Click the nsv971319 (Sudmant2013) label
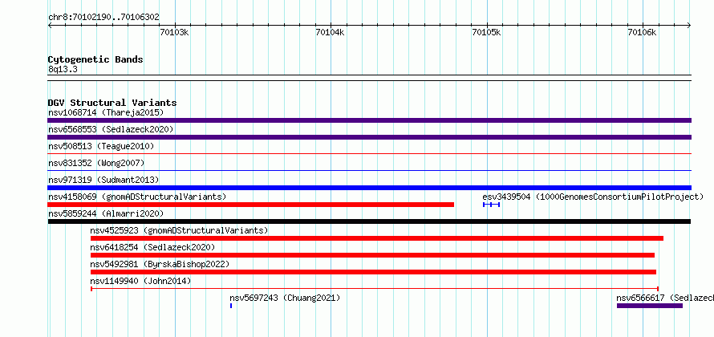 point(103,180)
